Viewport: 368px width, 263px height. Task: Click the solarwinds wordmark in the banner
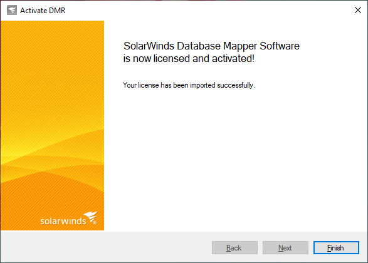[x=63, y=221]
